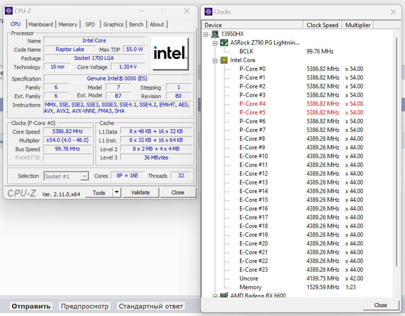Viewport: 405px width, 316px height.
Task: Select the AMD Radeon RX 6600 card icon
Action: point(224,296)
